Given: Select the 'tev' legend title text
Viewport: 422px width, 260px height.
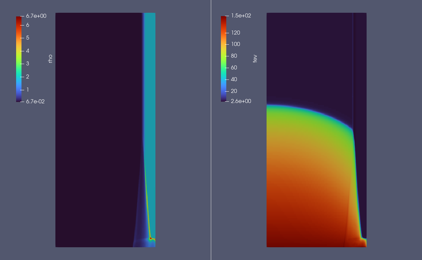Looking at the screenshot, I should [x=255, y=59].
